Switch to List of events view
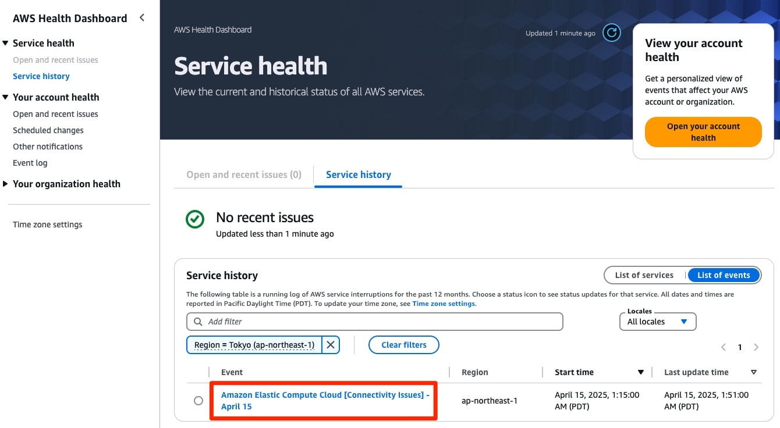 (724, 275)
